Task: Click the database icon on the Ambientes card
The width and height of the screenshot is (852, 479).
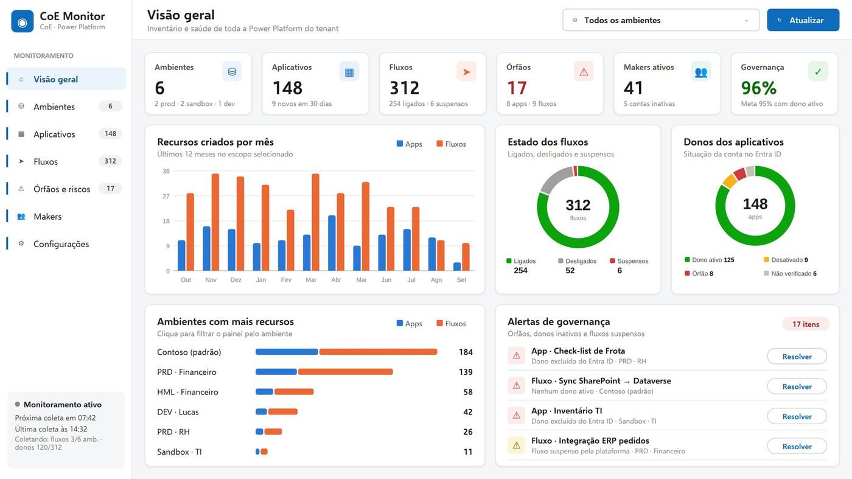Action: 232,71
